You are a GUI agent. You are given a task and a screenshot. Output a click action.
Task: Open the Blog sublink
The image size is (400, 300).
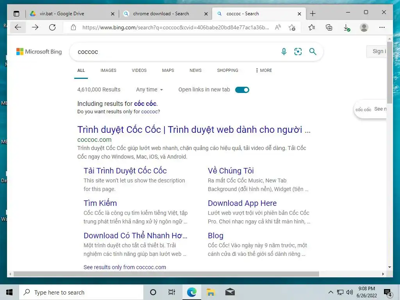pyautogui.click(x=216, y=236)
